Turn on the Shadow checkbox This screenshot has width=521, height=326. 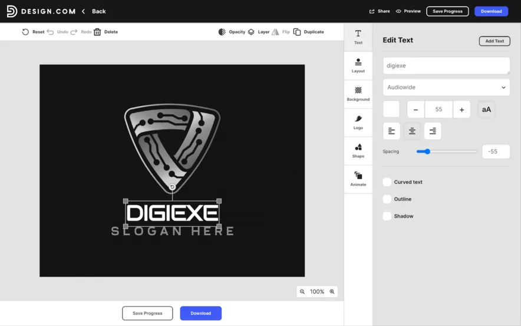click(387, 216)
